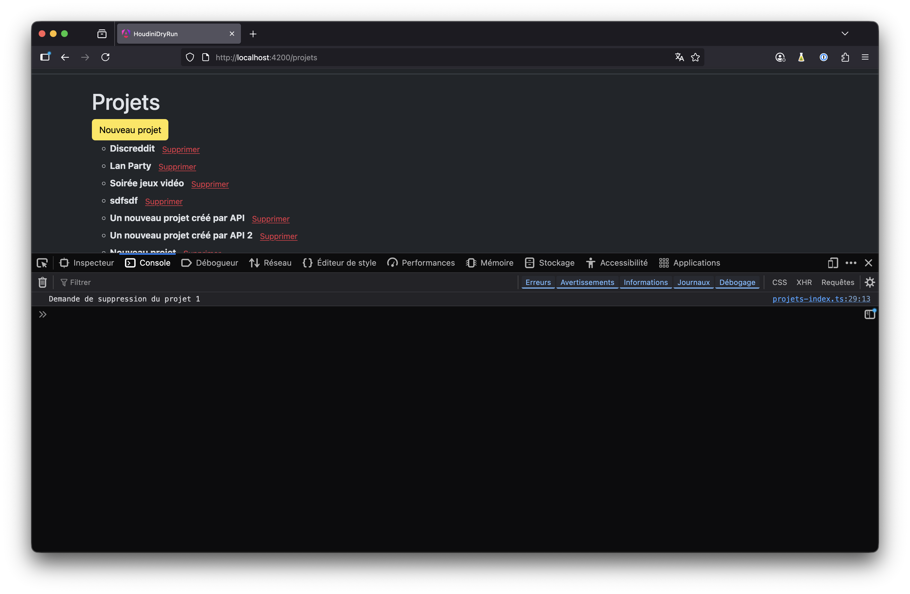Click the Filtrer console input field
This screenshot has width=910, height=594.
coord(229,282)
